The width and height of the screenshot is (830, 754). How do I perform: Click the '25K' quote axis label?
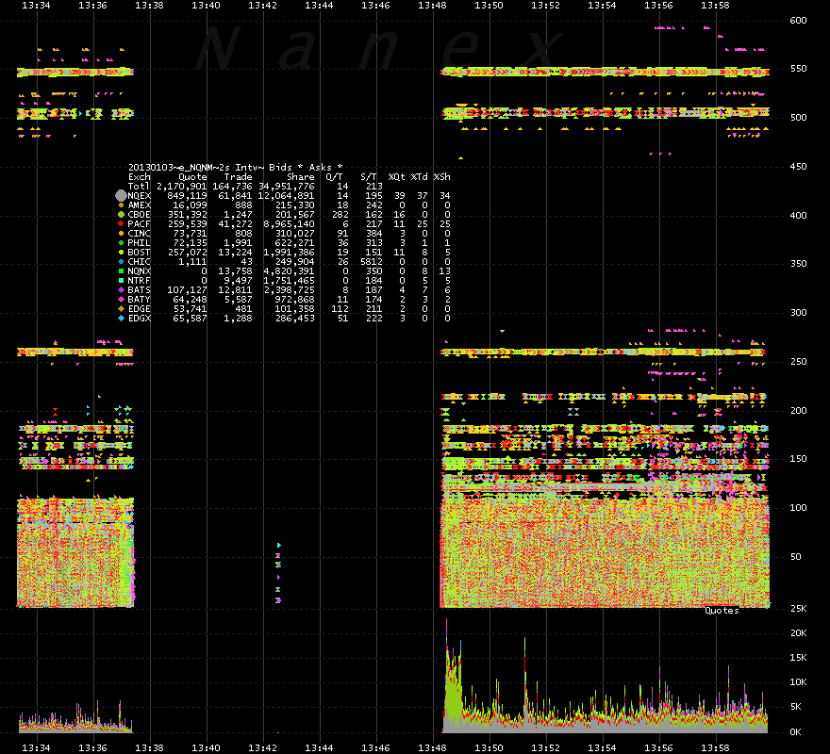pyautogui.click(x=798, y=609)
